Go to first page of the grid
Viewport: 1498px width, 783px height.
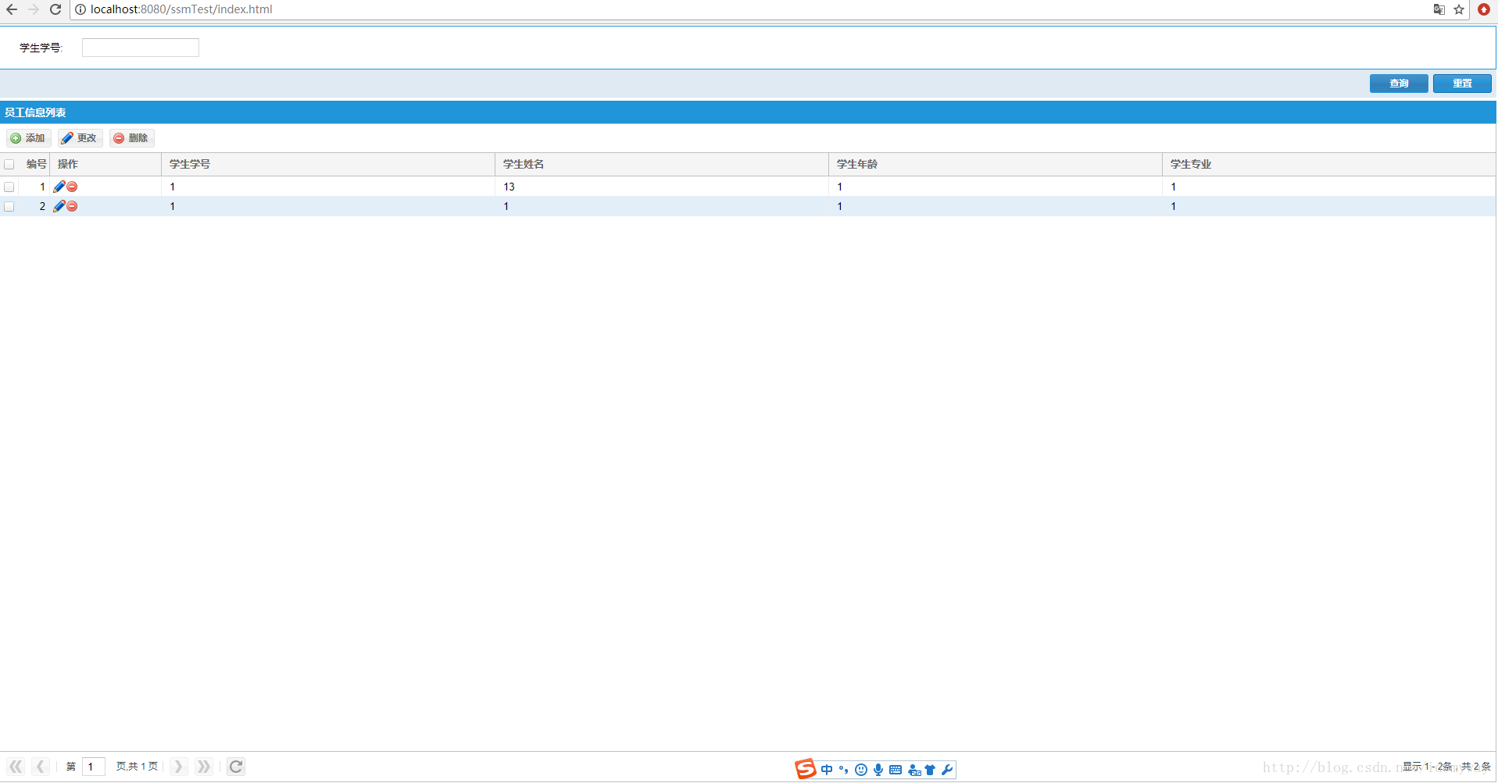pyautogui.click(x=16, y=767)
